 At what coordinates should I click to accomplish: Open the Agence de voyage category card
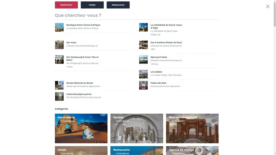pos(192,150)
